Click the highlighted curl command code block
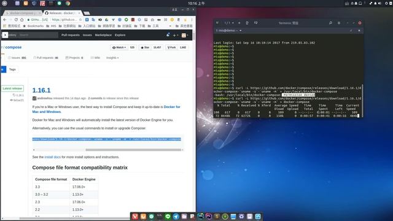This screenshot has width=393, height=221. click(x=106, y=139)
